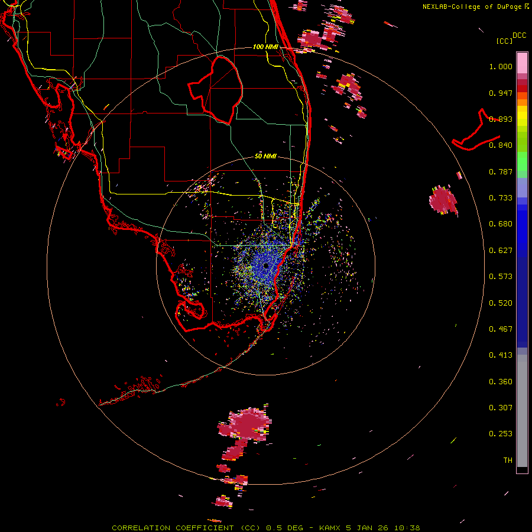Image resolution: width=532 pixels, height=532 pixels.
Task: Click the 0.520 color scale value
Action: pos(501,303)
